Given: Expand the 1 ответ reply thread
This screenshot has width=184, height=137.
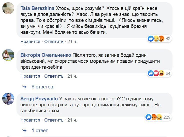Looking at the screenshot, I should (40, 131).
